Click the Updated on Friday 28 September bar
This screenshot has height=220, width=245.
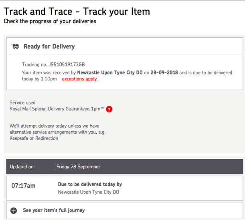click(125, 166)
